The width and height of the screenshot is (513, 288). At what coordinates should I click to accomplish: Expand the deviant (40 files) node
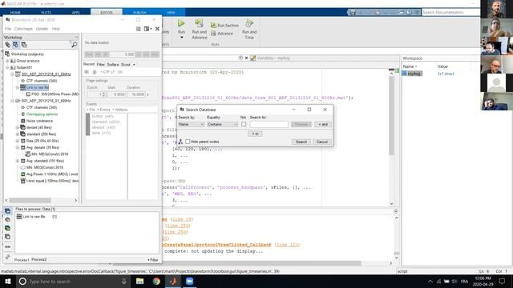pyautogui.click(x=18, y=127)
